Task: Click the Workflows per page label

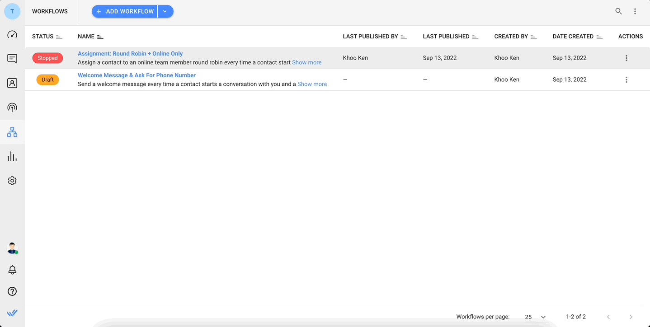Action: click(x=483, y=317)
